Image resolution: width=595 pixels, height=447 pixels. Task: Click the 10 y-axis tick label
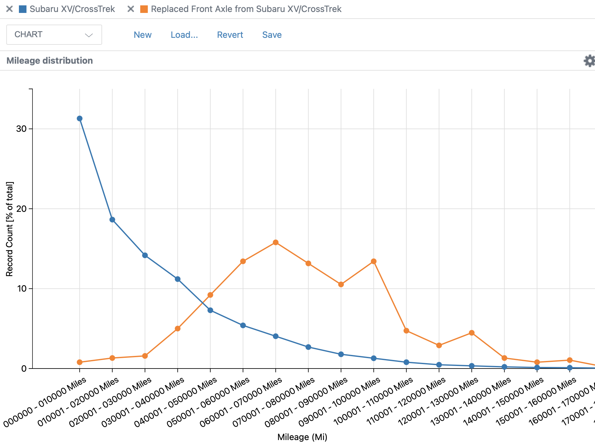coord(21,288)
